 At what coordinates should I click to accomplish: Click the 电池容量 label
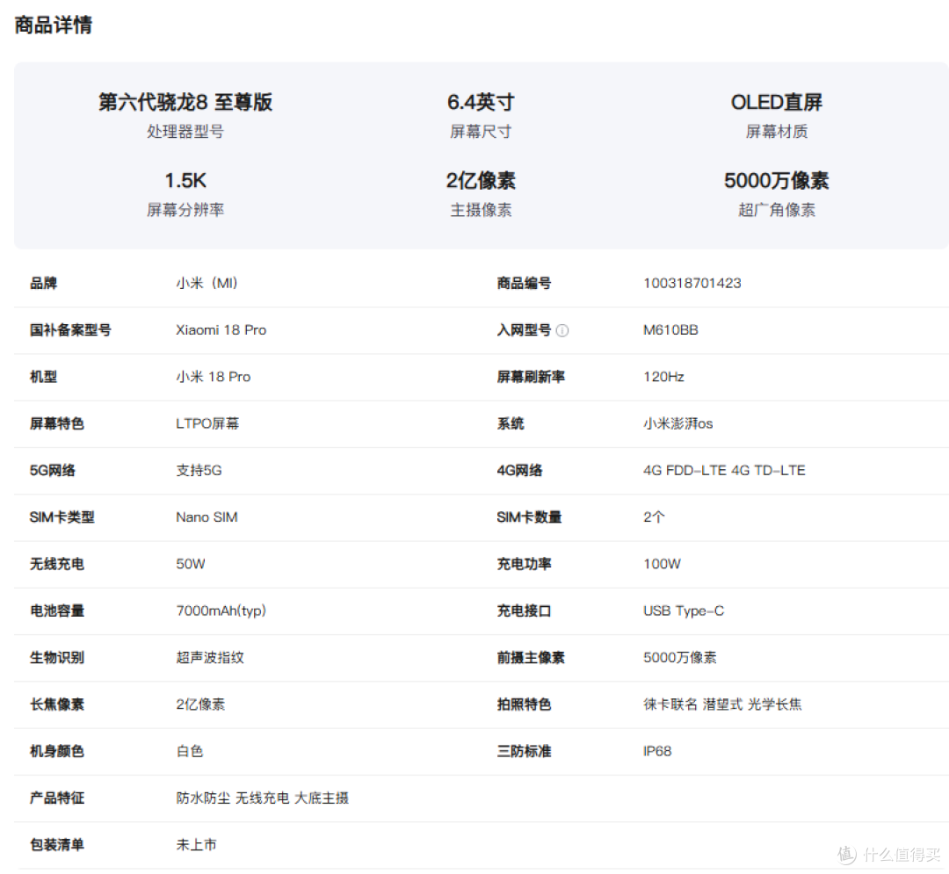[57, 610]
